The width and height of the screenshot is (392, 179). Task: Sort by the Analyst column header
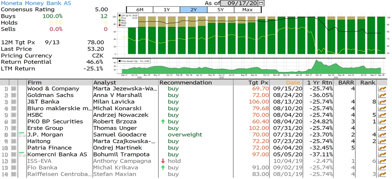pyautogui.click(x=126, y=82)
